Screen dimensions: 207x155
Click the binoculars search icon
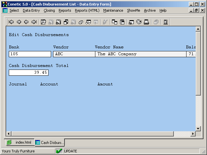(x=89, y=22)
